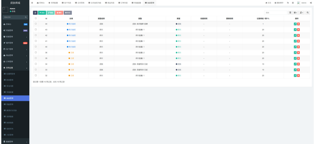Tick the checkbox for row id 35
This screenshot has width=314, height=144.
point(35,58)
